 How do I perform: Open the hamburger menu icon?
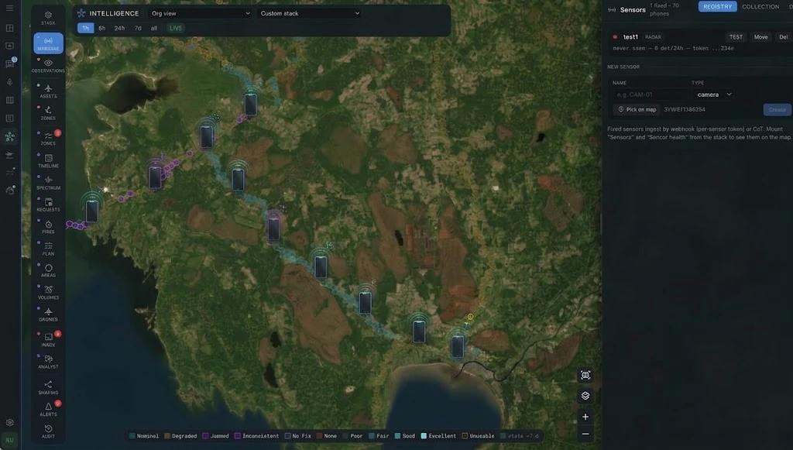tap(9, 8)
